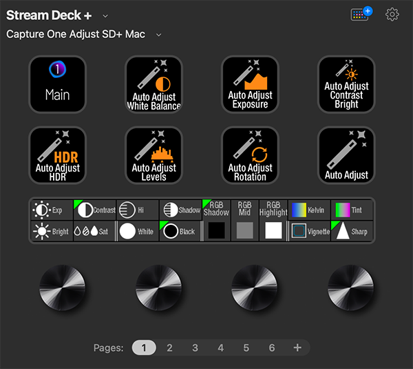Open the Main key with Capture One logo
413x369 pixels.
pyautogui.click(x=57, y=84)
